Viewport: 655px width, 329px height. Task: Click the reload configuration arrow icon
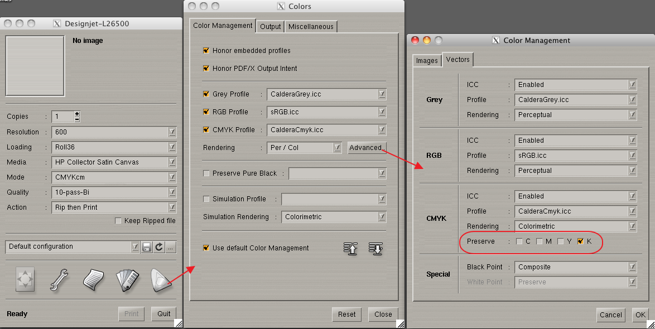(x=159, y=247)
